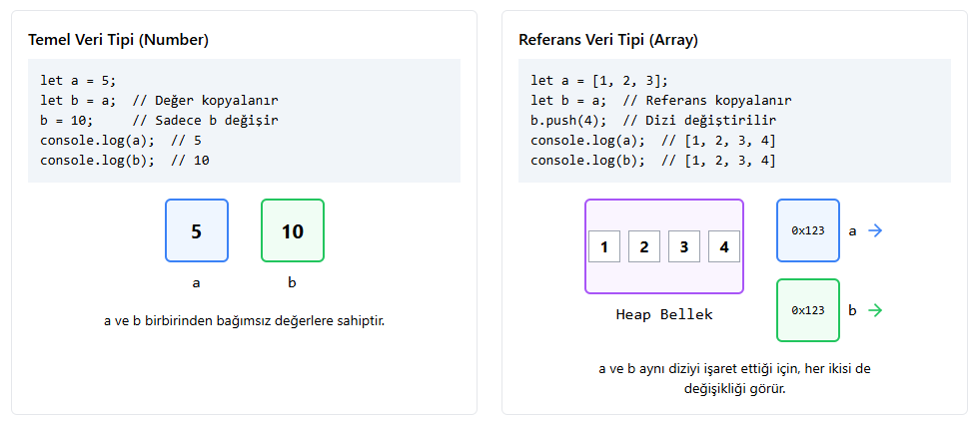Click label "b" next to green 0x123 box
The image size is (977, 423).
852,310
